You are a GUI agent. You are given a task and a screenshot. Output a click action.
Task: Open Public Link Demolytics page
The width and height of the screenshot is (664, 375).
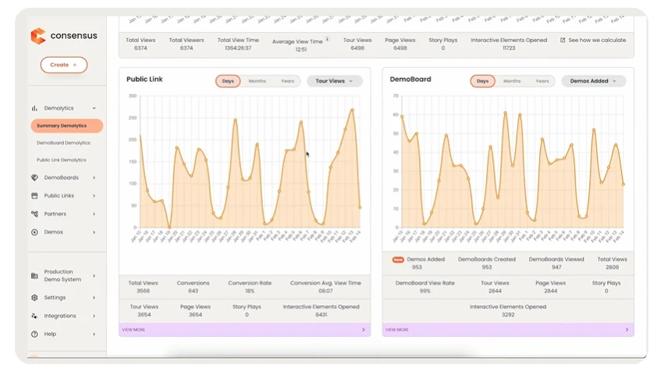click(x=61, y=160)
